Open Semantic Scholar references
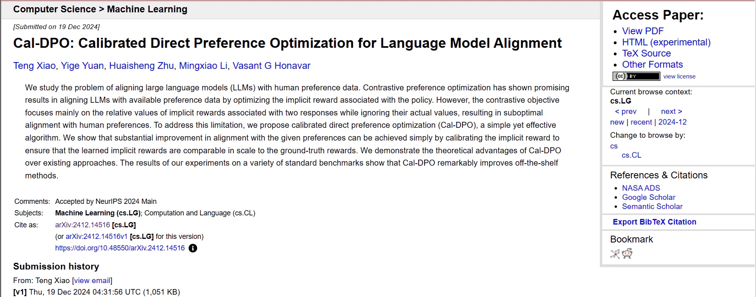 click(652, 207)
